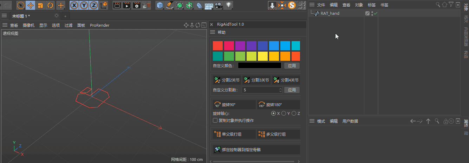469x163 pixels.
Task: Select the Z rotation axis radio
Action: [294, 113]
